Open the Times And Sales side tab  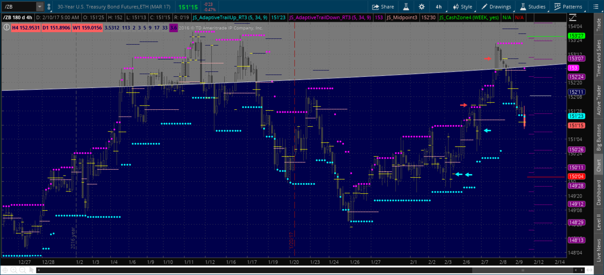(x=598, y=58)
